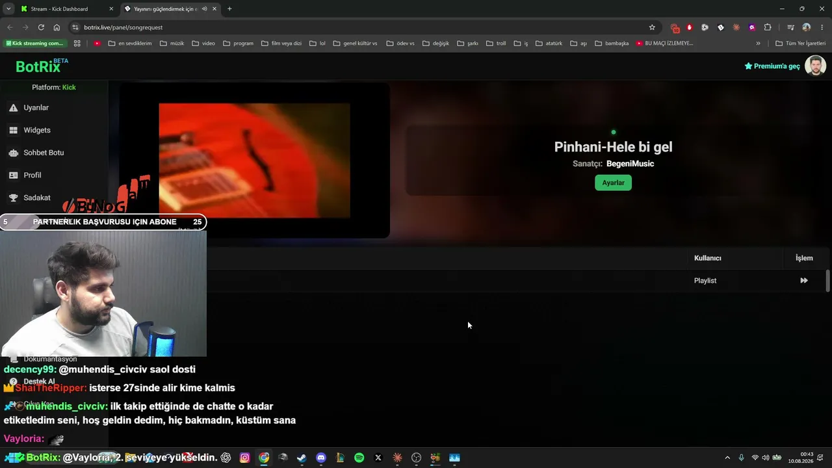This screenshot has width=832, height=468.
Task: Click the Pinhani-Hele bi gel song title
Action: (x=613, y=147)
